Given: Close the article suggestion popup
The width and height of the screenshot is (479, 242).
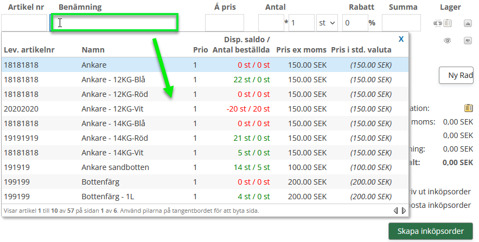Looking at the screenshot, I should [x=401, y=39].
